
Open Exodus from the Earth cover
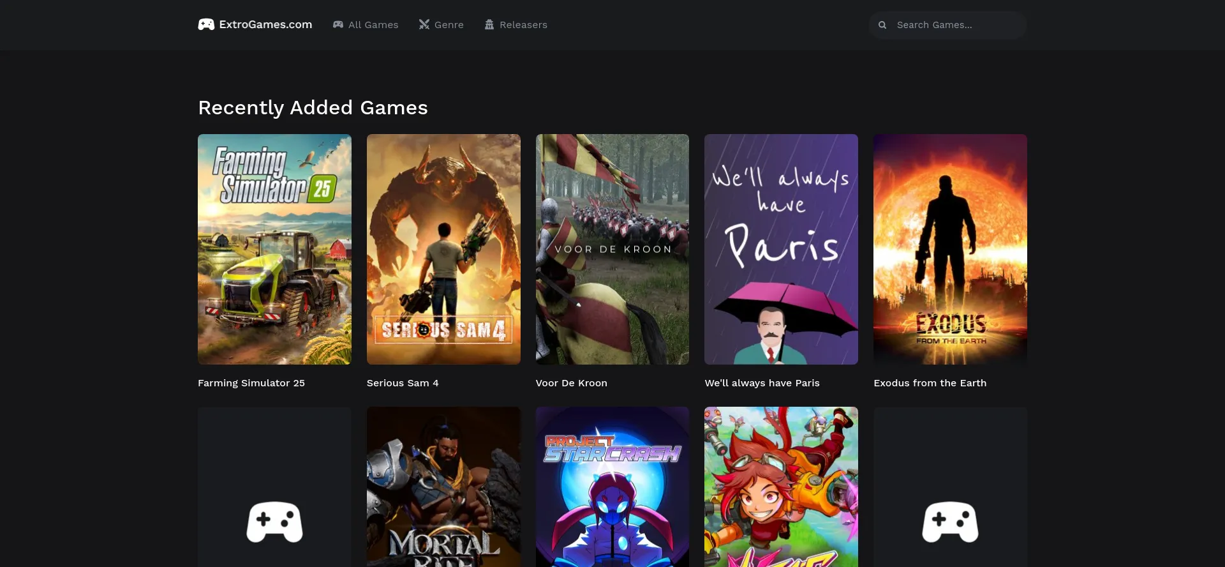tap(950, 249)
